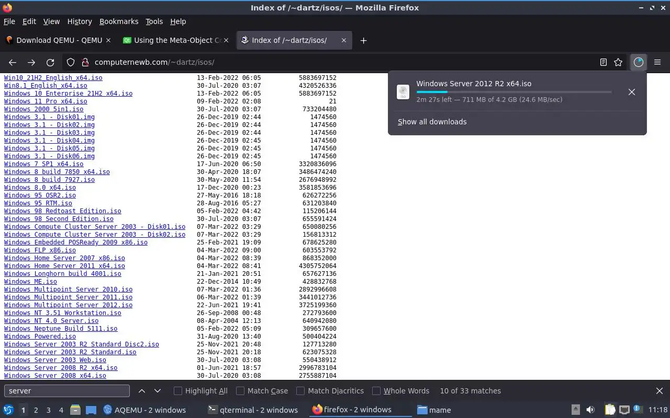Open file manager icon in taskbar
This screenshot has width=670, height=418.
75,410
